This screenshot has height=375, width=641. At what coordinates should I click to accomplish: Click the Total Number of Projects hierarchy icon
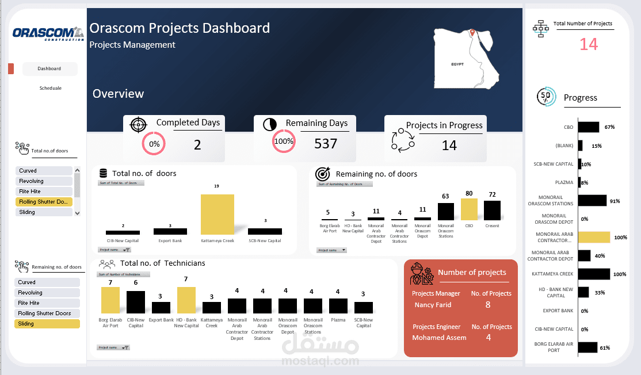[x=540, y=29]
